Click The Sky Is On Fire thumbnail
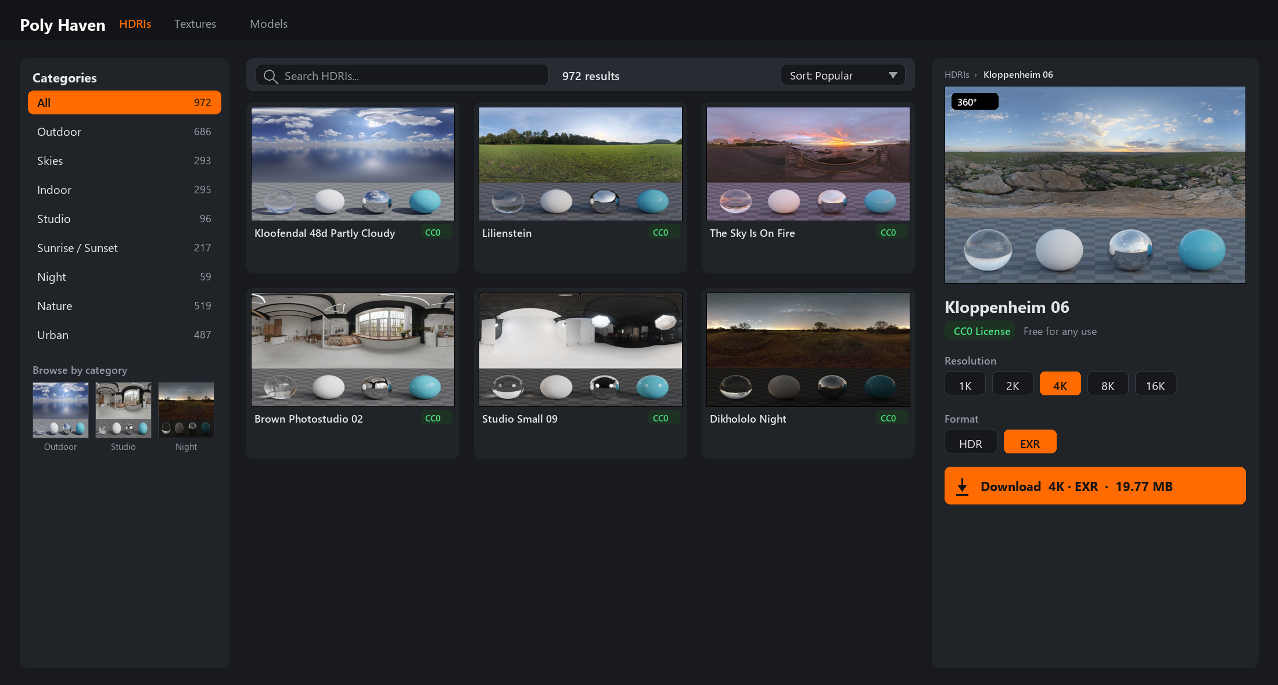The image size is (1278, 685). tap(808, 164)
